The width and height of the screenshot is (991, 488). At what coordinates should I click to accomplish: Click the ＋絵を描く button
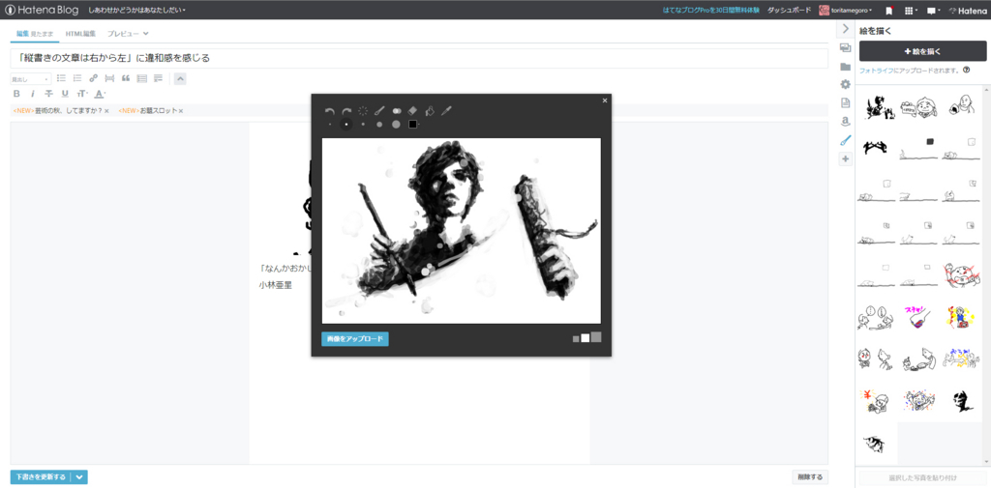pyautogui.click(x=922, y=51)
